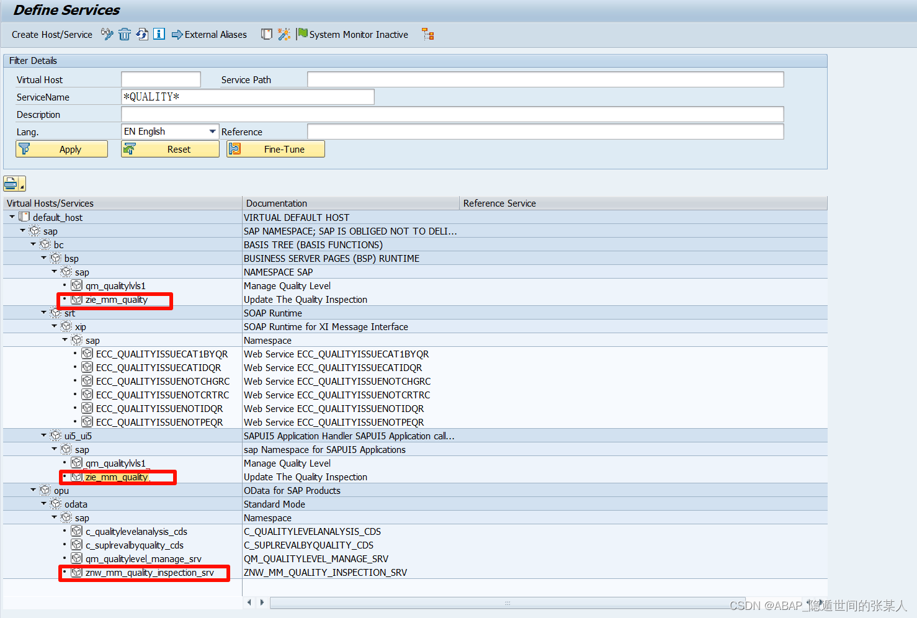This screenshot has height=618, width=917.
Task: Click service icon of c_suplrevalbyquality_cds
Action: coord(77,544)
